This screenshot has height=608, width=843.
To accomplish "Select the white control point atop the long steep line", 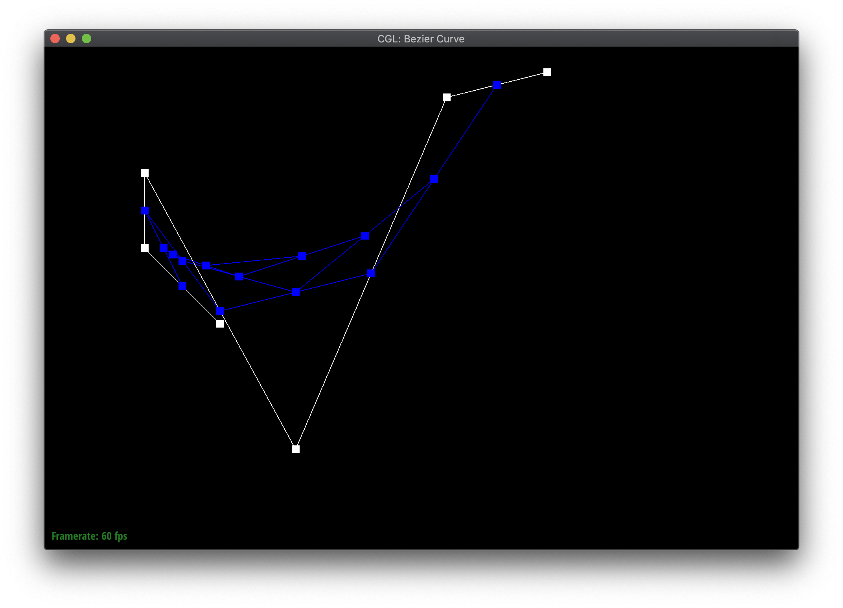I will [447, 97].
